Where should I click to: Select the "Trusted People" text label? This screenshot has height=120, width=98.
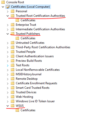click(26, 52)
